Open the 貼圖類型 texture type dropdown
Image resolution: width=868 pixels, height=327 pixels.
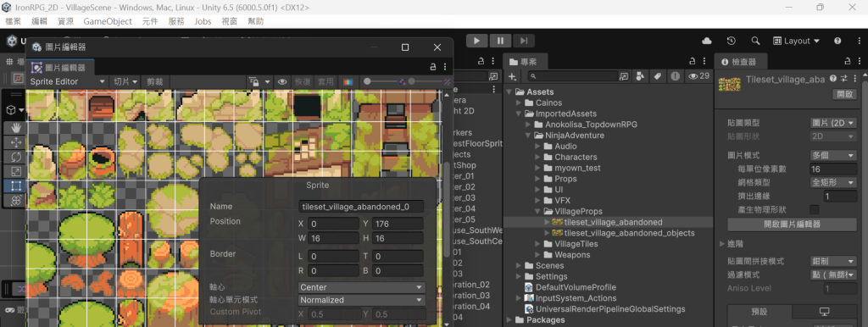coord(832,123)
